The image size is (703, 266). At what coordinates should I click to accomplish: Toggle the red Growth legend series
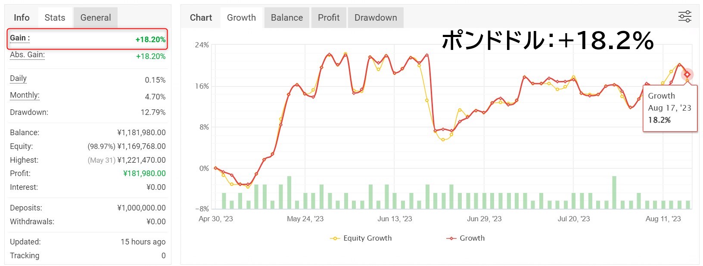[x=466, y=238]
